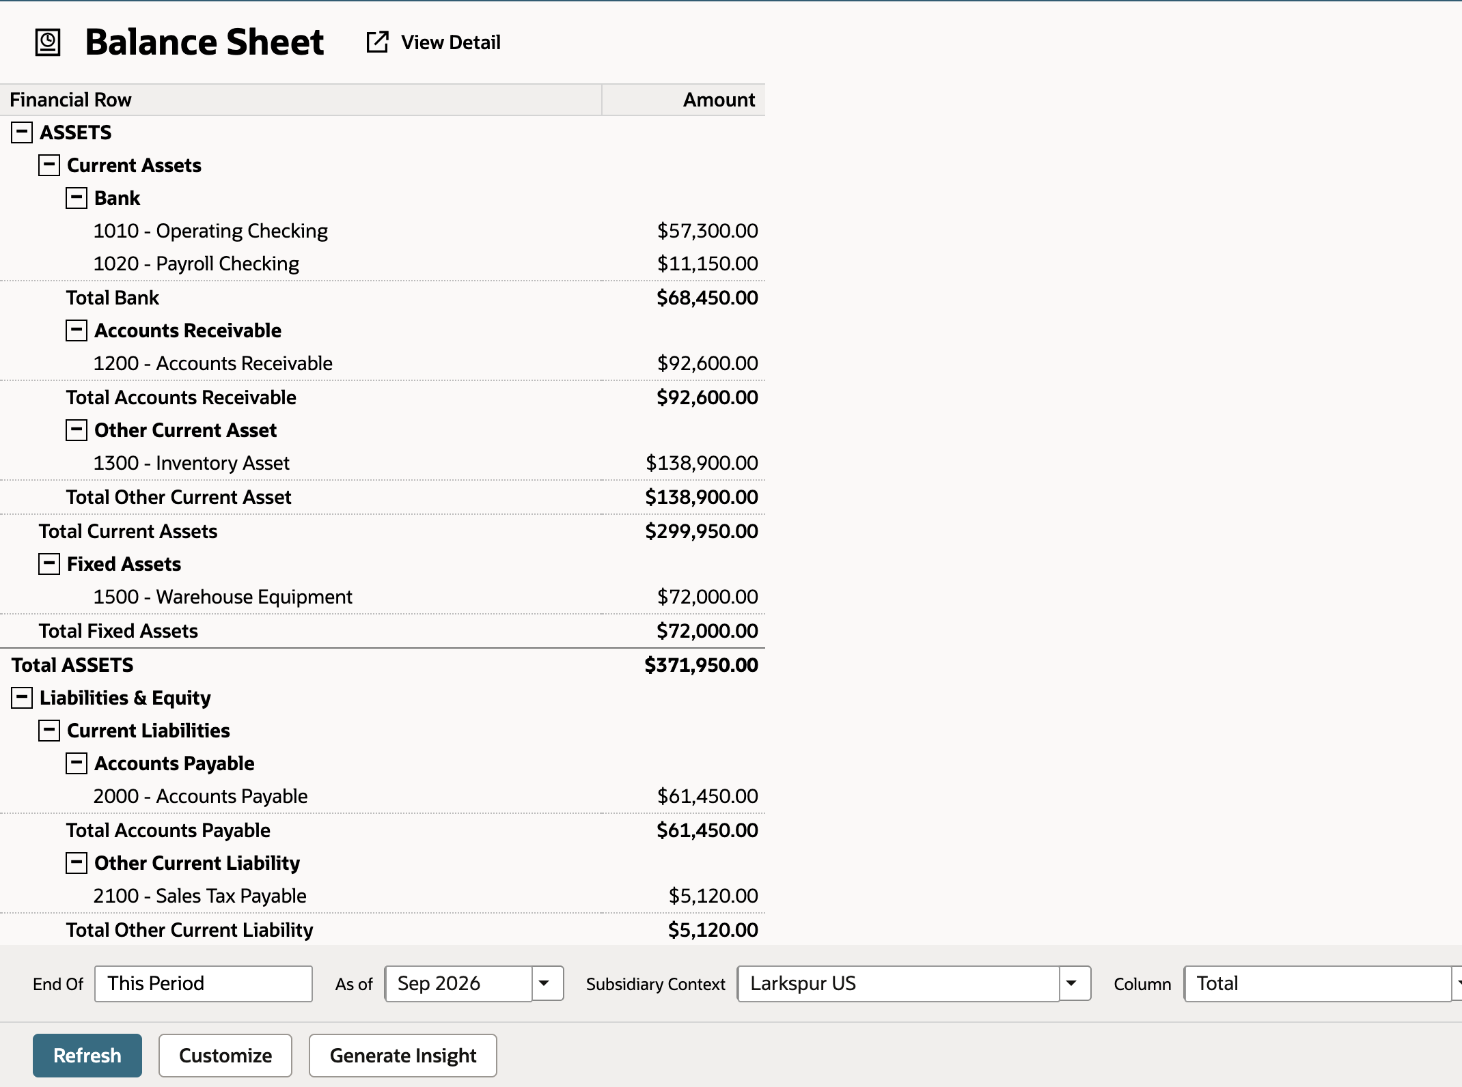Click the Generate Insight button

[403, 1056]
